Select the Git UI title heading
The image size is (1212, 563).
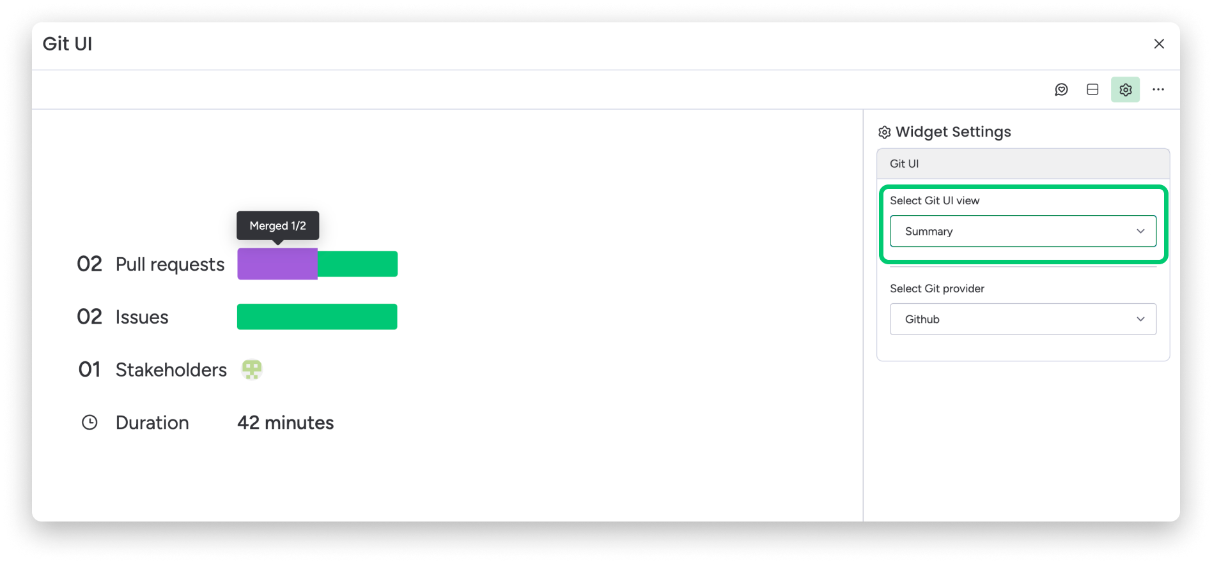[x=67, y=44]
